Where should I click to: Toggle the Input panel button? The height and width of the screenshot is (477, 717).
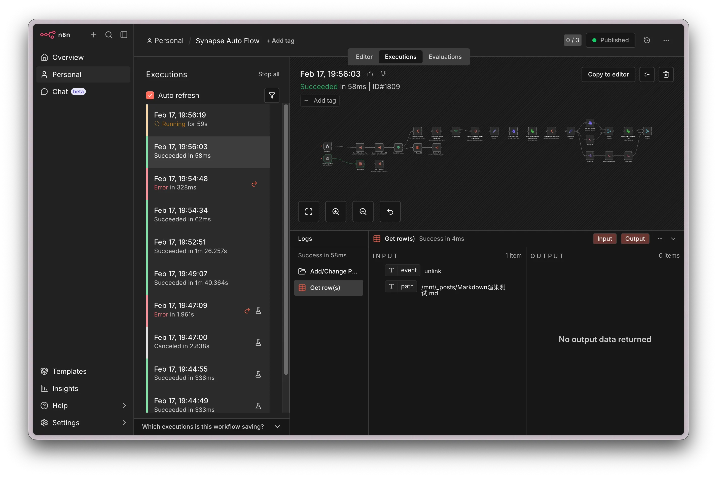click(604, 239)
